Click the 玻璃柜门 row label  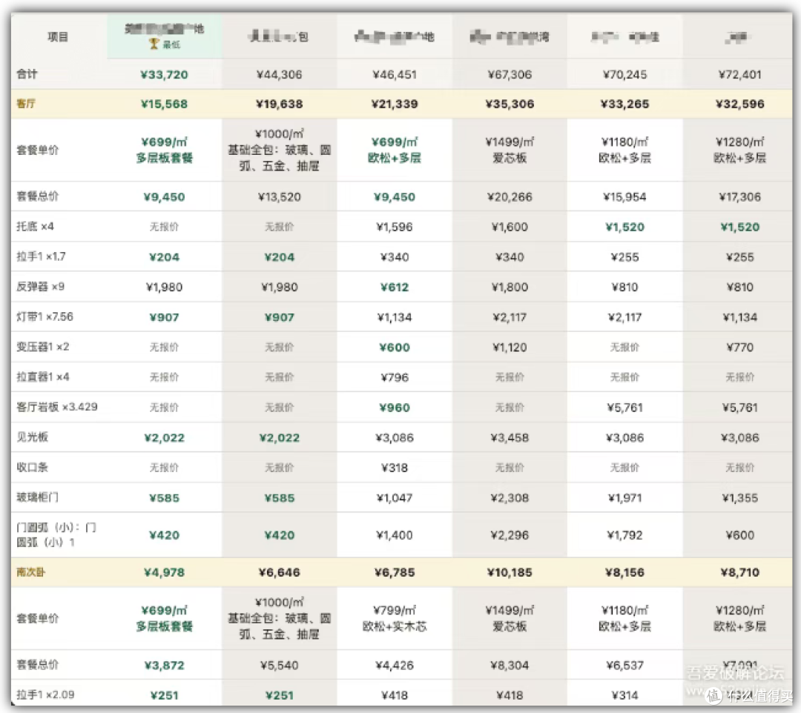click(37, 497)
